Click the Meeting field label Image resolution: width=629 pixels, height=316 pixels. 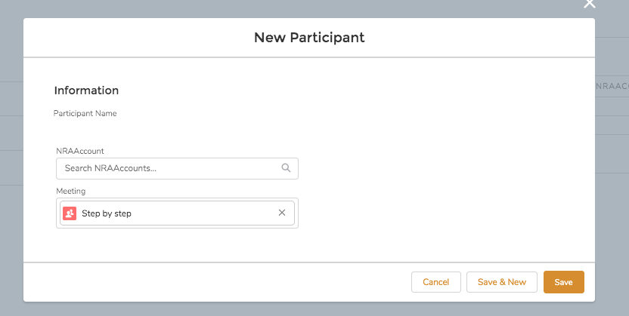pos(70,191)
